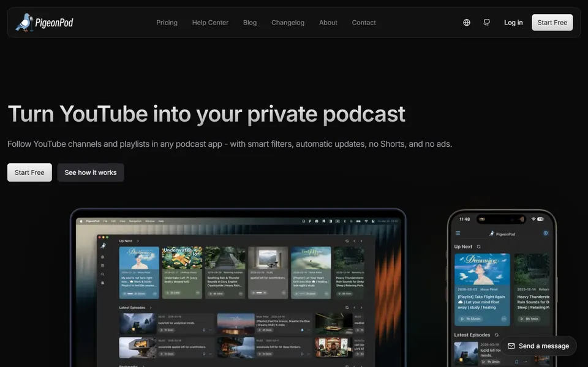The image size is (588, 367).
Task: Navigate to Contact
Action: point(364,23)
